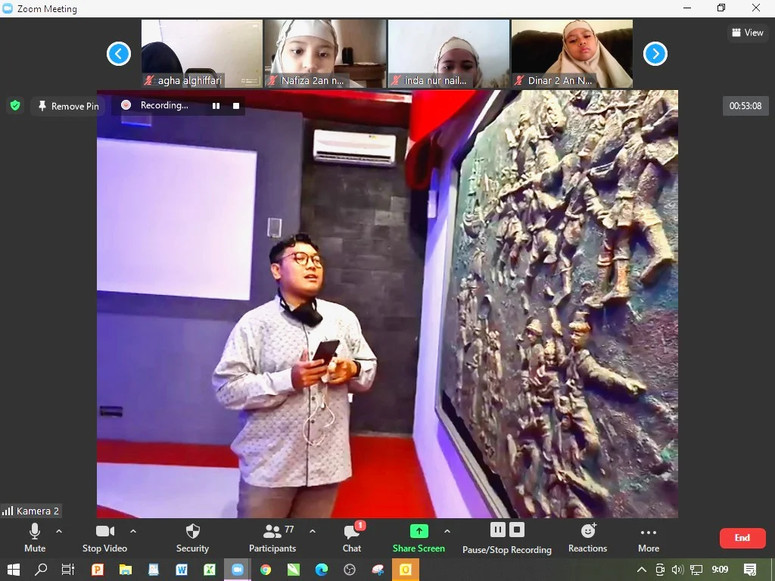This screenshot has width=775, height=581.
Task: Open the Security shield options
Action: (x=192, y=537)
